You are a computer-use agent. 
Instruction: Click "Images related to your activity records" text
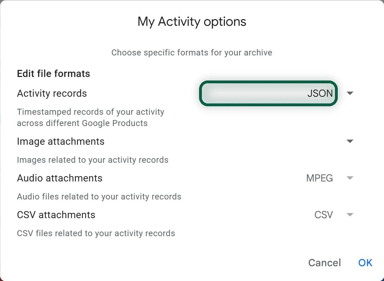pos(92,160)
